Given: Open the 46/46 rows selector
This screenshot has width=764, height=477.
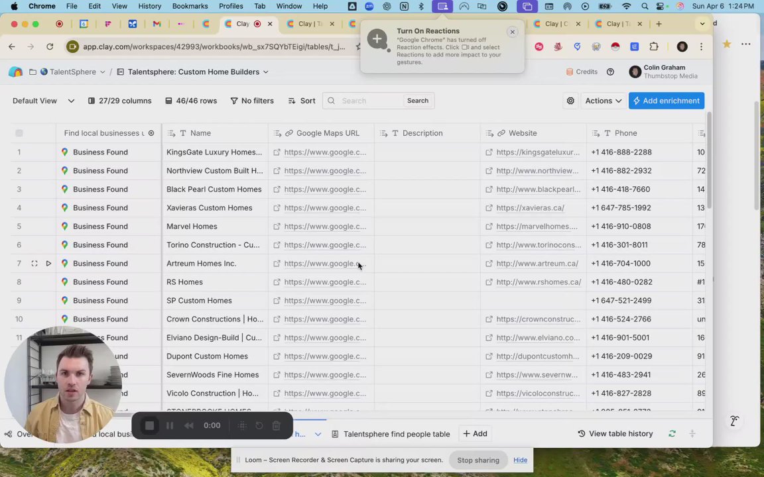Looking at the screenshot, I should pyautogui.click(x=191, y=101).
